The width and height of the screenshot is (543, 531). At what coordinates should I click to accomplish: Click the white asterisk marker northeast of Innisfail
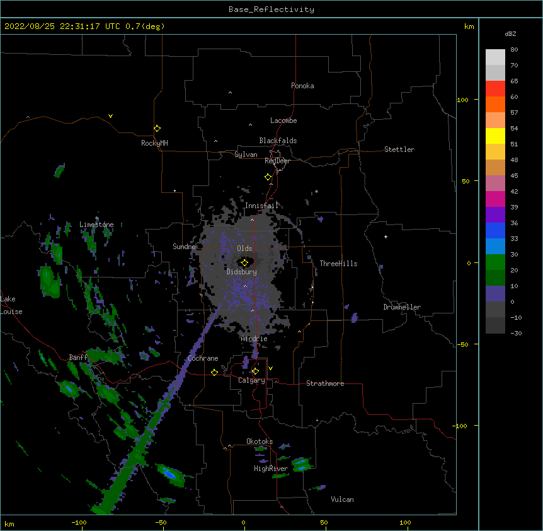pyautogui.click(x=316, y=191)
